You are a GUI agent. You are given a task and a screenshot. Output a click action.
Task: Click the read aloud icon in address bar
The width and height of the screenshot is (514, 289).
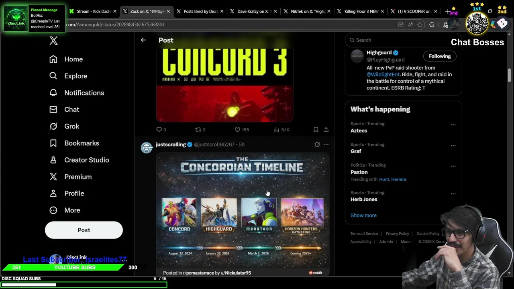click(x=410, y=25)
